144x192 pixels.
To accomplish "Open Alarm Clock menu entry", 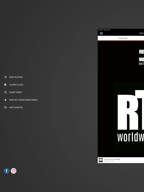I will (x=16, y=85).
